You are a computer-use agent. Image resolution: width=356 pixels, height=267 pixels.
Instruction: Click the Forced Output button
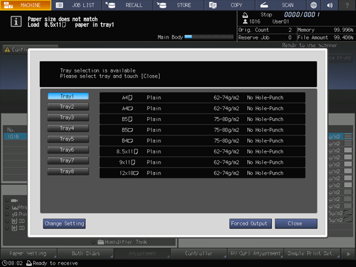[251, 224]
